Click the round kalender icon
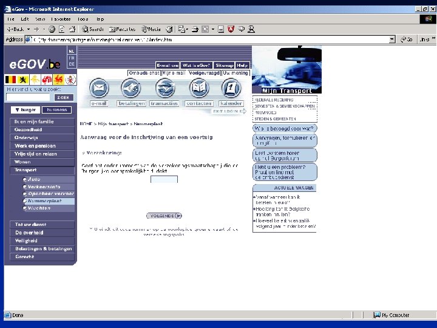Image resolution: width=437 pixels, height=328 pixels. coord(231,88)
